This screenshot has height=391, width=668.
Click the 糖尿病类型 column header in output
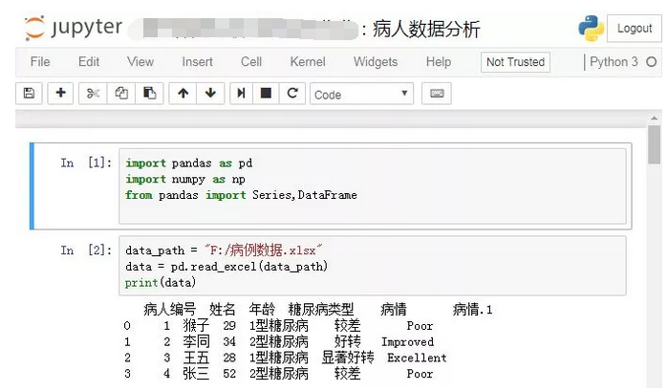pyautogui.click(x=321, y=309)
